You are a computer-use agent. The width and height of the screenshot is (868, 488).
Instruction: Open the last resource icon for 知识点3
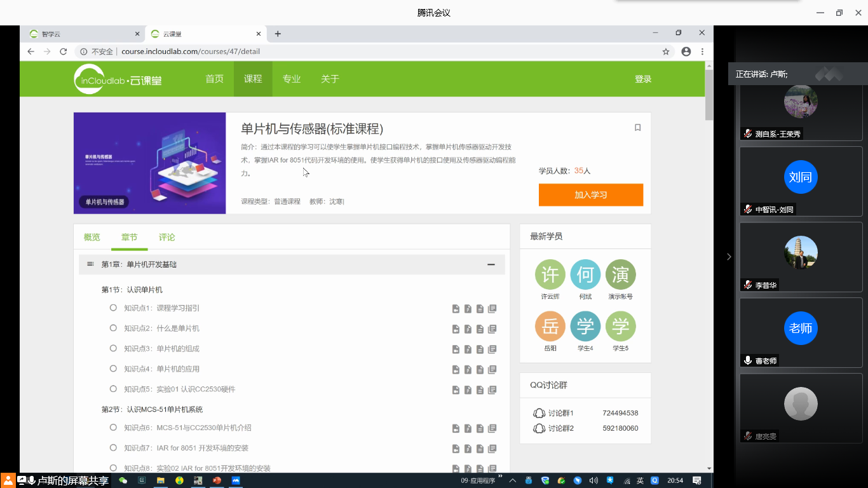click(x=492, y=349)
